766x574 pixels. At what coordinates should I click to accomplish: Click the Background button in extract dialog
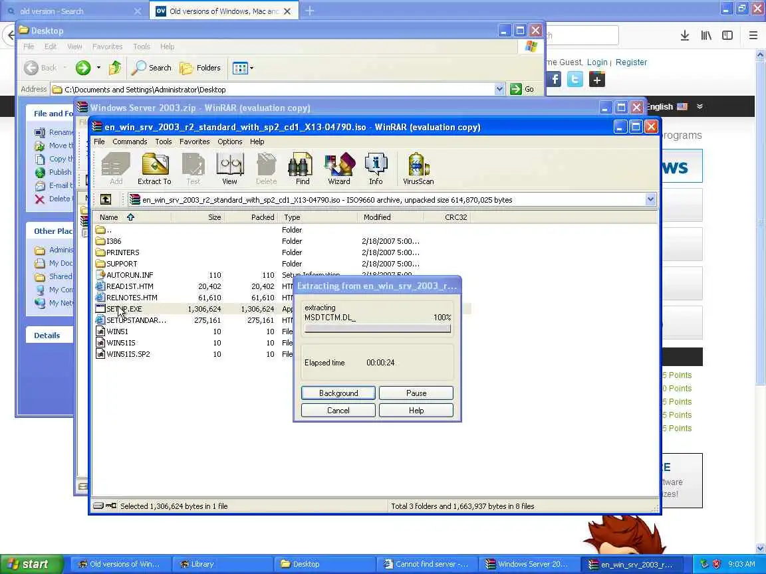338,393
